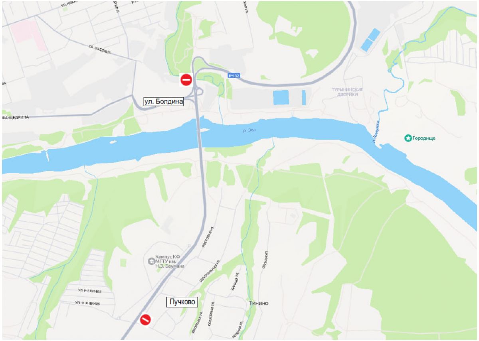Click the Центральная ул. street label

[x=210, y=272]
